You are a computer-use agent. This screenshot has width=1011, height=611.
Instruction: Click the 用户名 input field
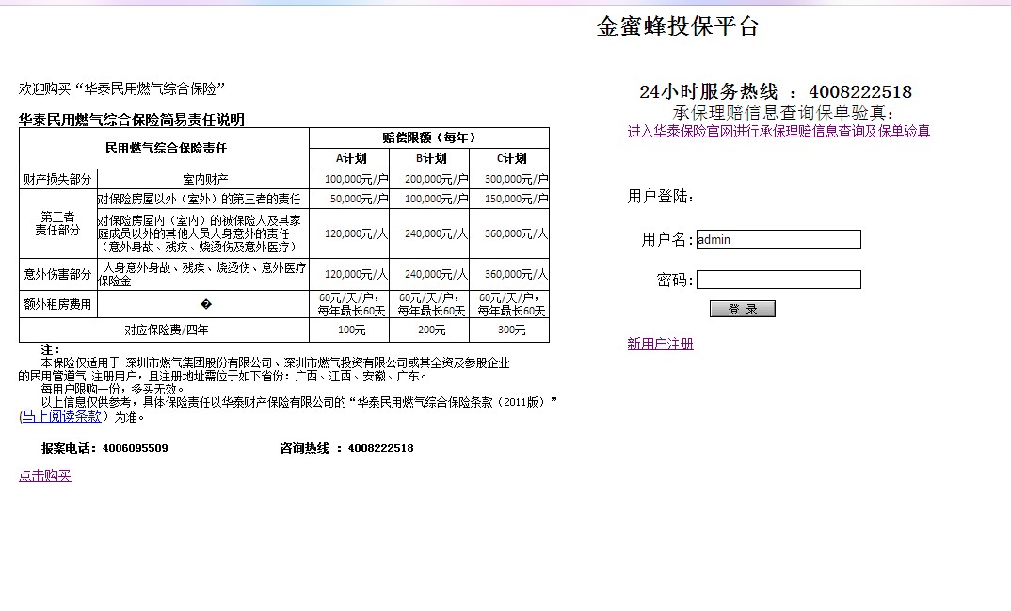click(x=778, y=239)
